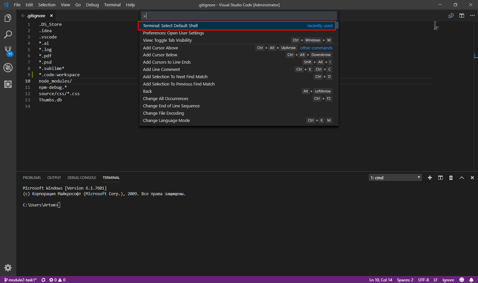Open the Search panel in the activity bar
This screenshot has height=283, width=478.
8,34
